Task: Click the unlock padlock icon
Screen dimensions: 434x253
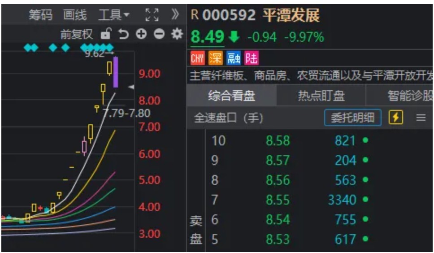Action: [106, 34]
